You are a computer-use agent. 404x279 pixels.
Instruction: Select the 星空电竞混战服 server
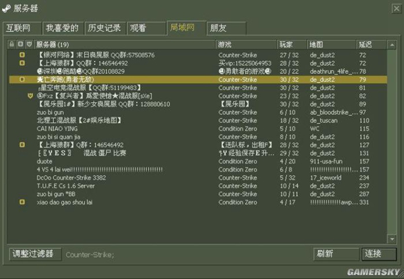pyautogui.click(x=198, y=87)
